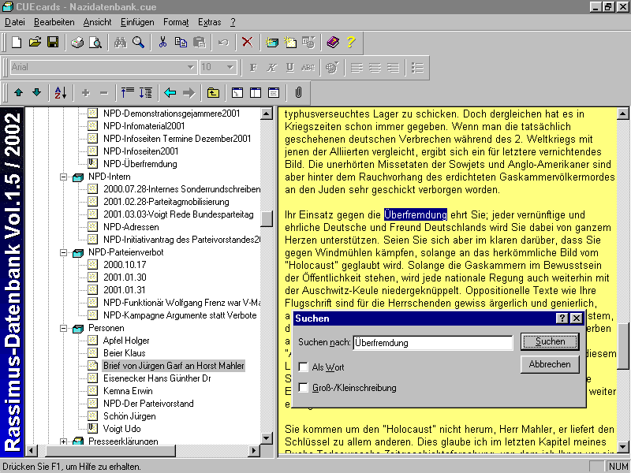Open the Bearbeiten menu
The image size is (631, 473).
tap(54, 22)
